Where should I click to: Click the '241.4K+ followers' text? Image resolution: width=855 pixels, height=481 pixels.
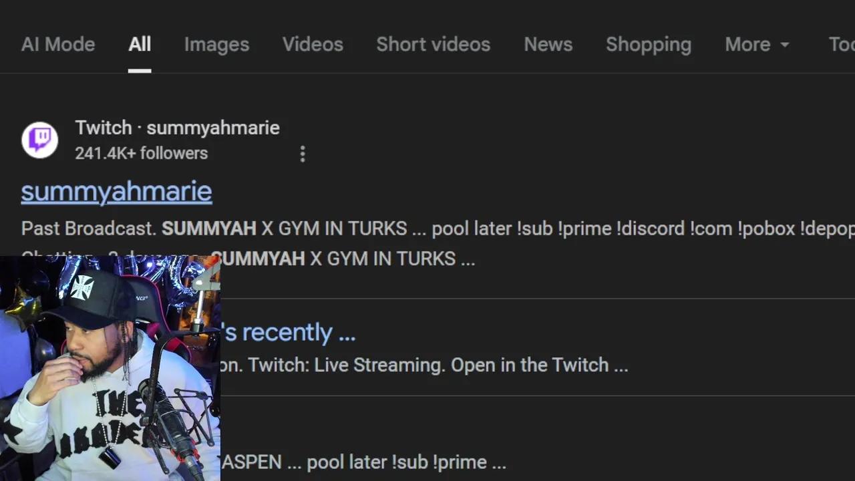[141, 153]
